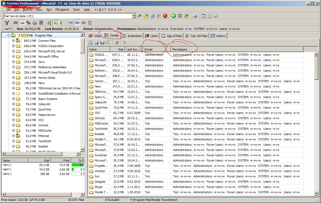Click the printer icon in main toolbar
Viewport: 321px width, 203px height.
pos(195,16)
